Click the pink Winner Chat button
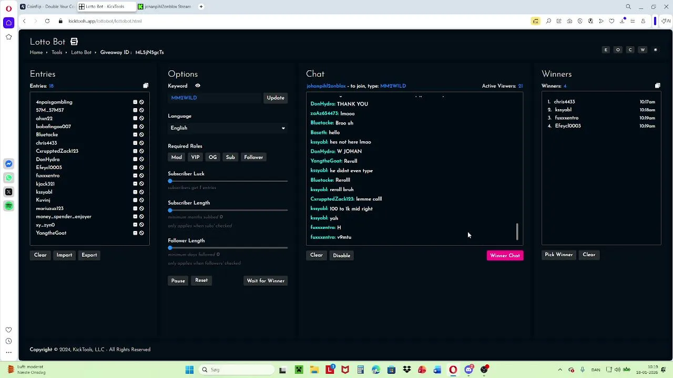673x378 pixels. [x=505, y=256]
